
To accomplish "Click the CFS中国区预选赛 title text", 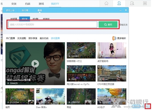I will coord(106,84).
